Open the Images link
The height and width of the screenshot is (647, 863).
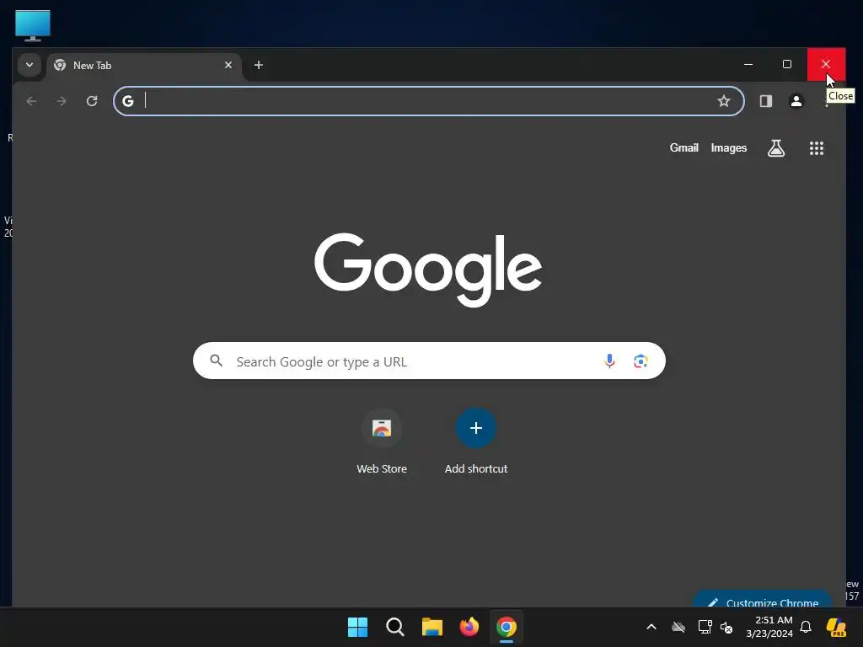(729, 148)
